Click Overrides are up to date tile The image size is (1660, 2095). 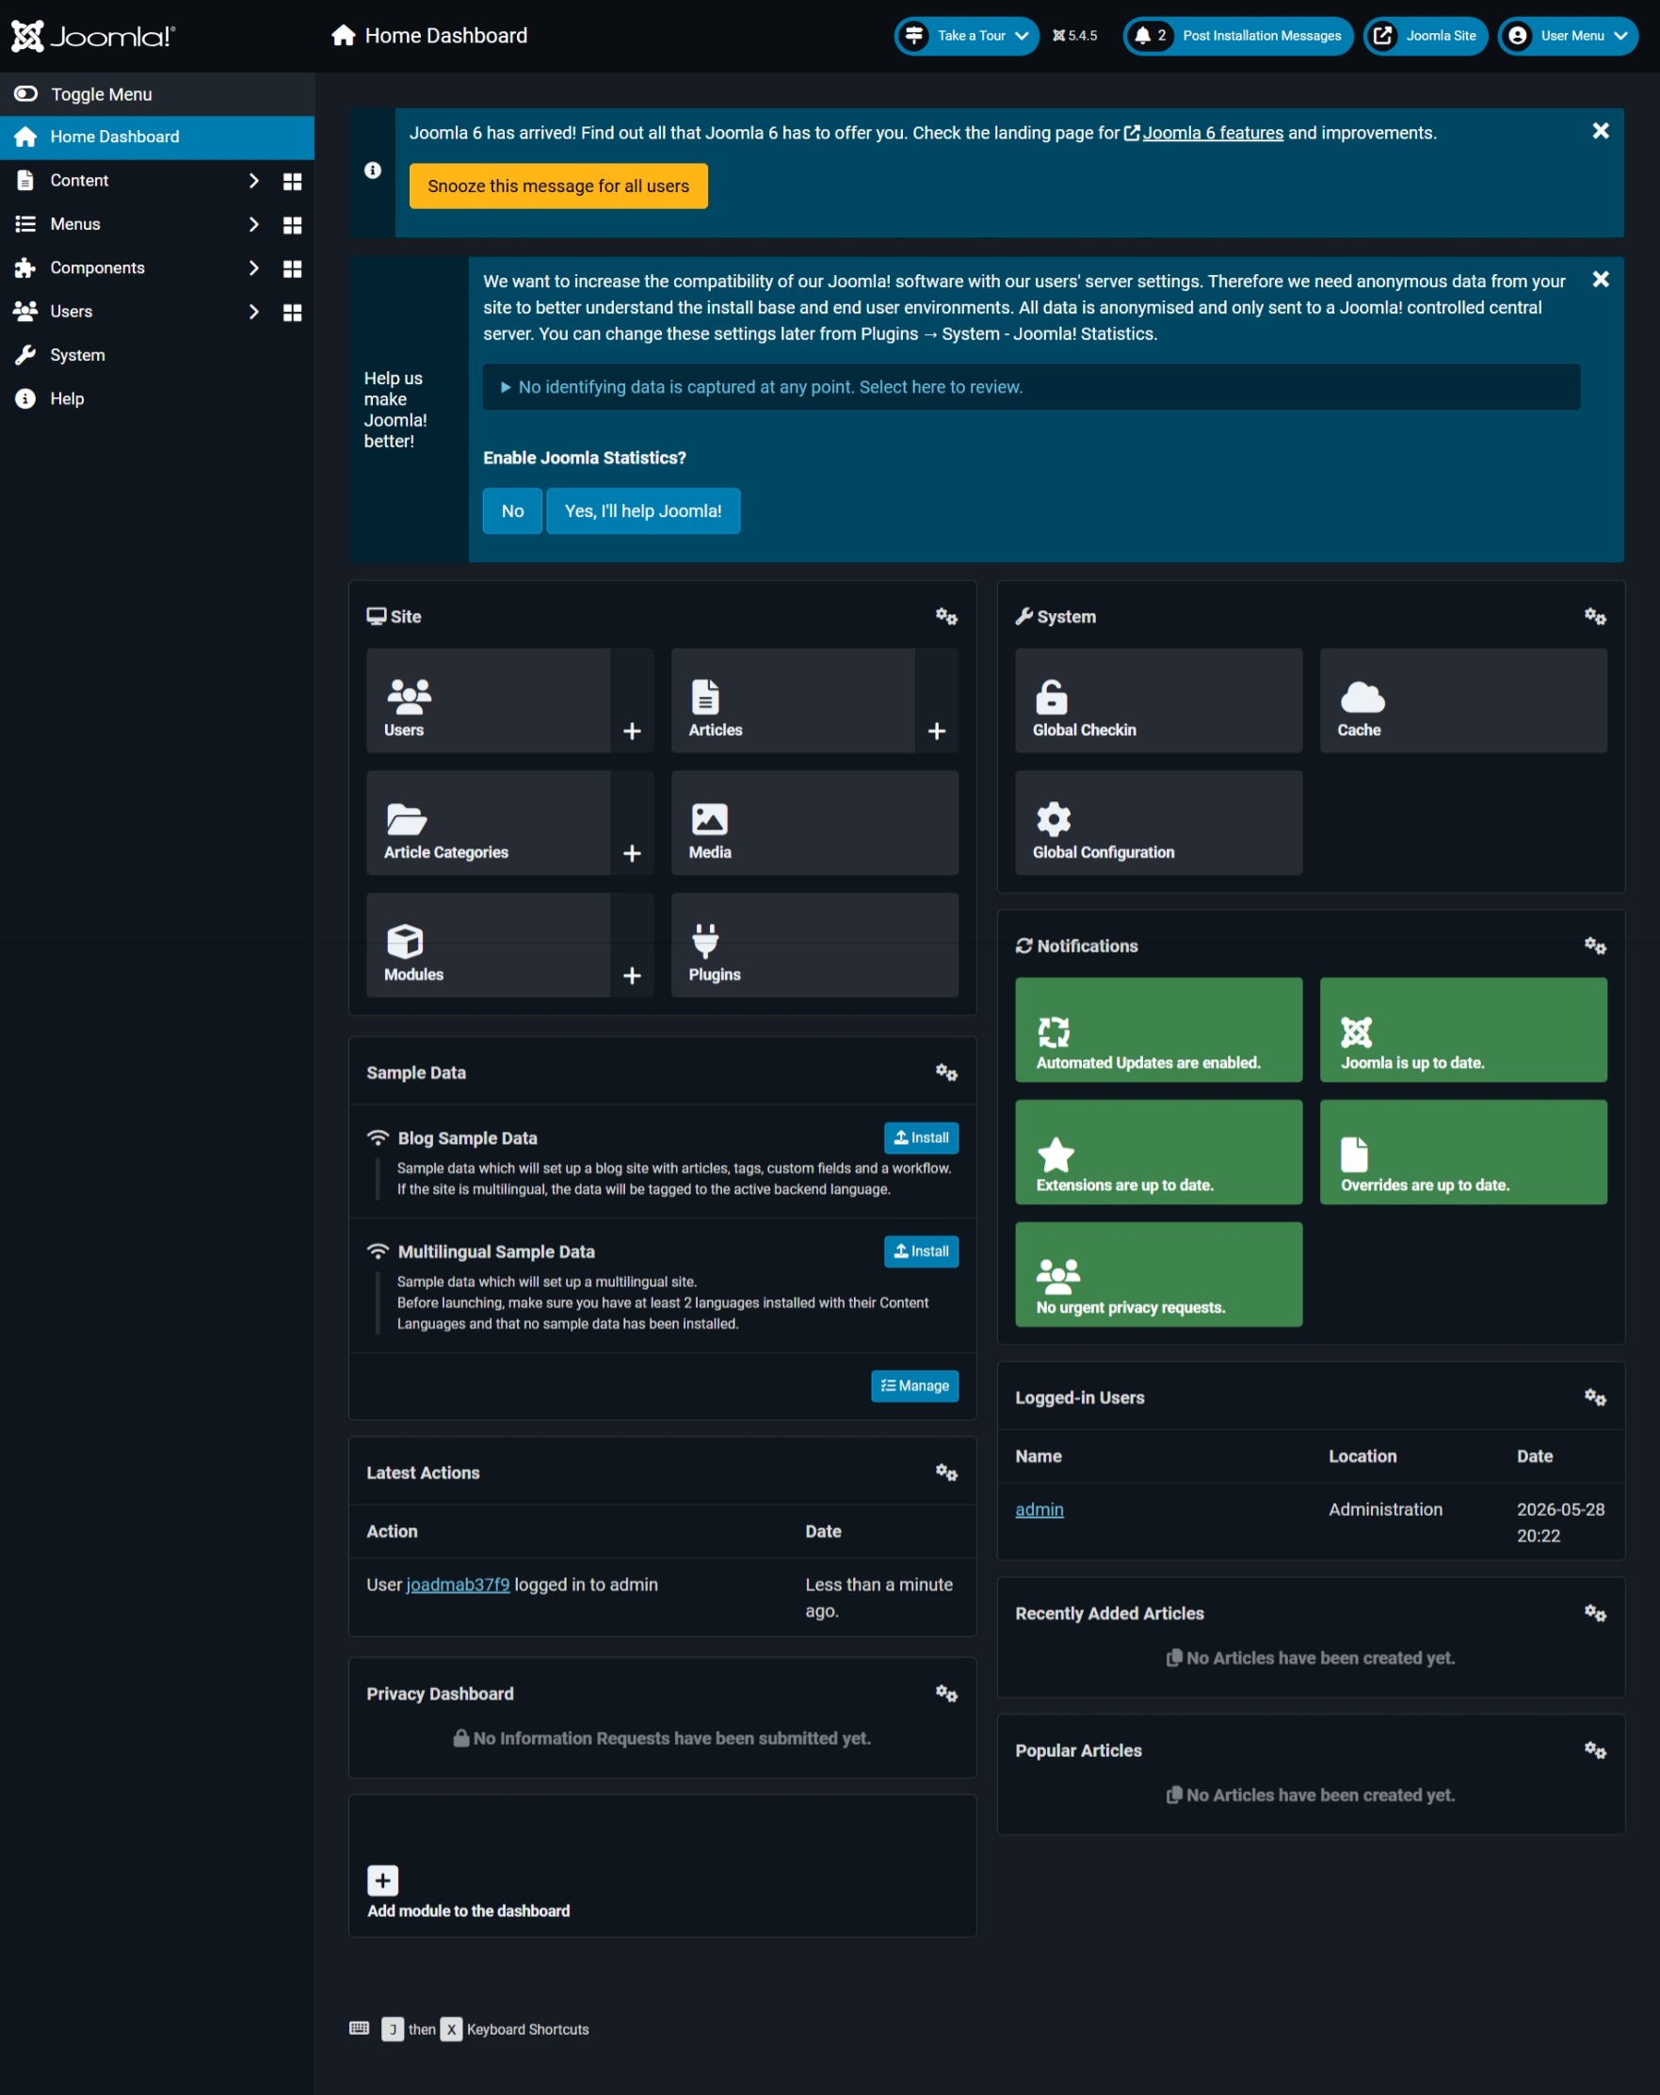coord(1463,1152)
